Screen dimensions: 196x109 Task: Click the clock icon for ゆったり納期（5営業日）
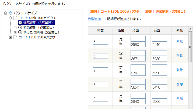click(x=20, y=32)
